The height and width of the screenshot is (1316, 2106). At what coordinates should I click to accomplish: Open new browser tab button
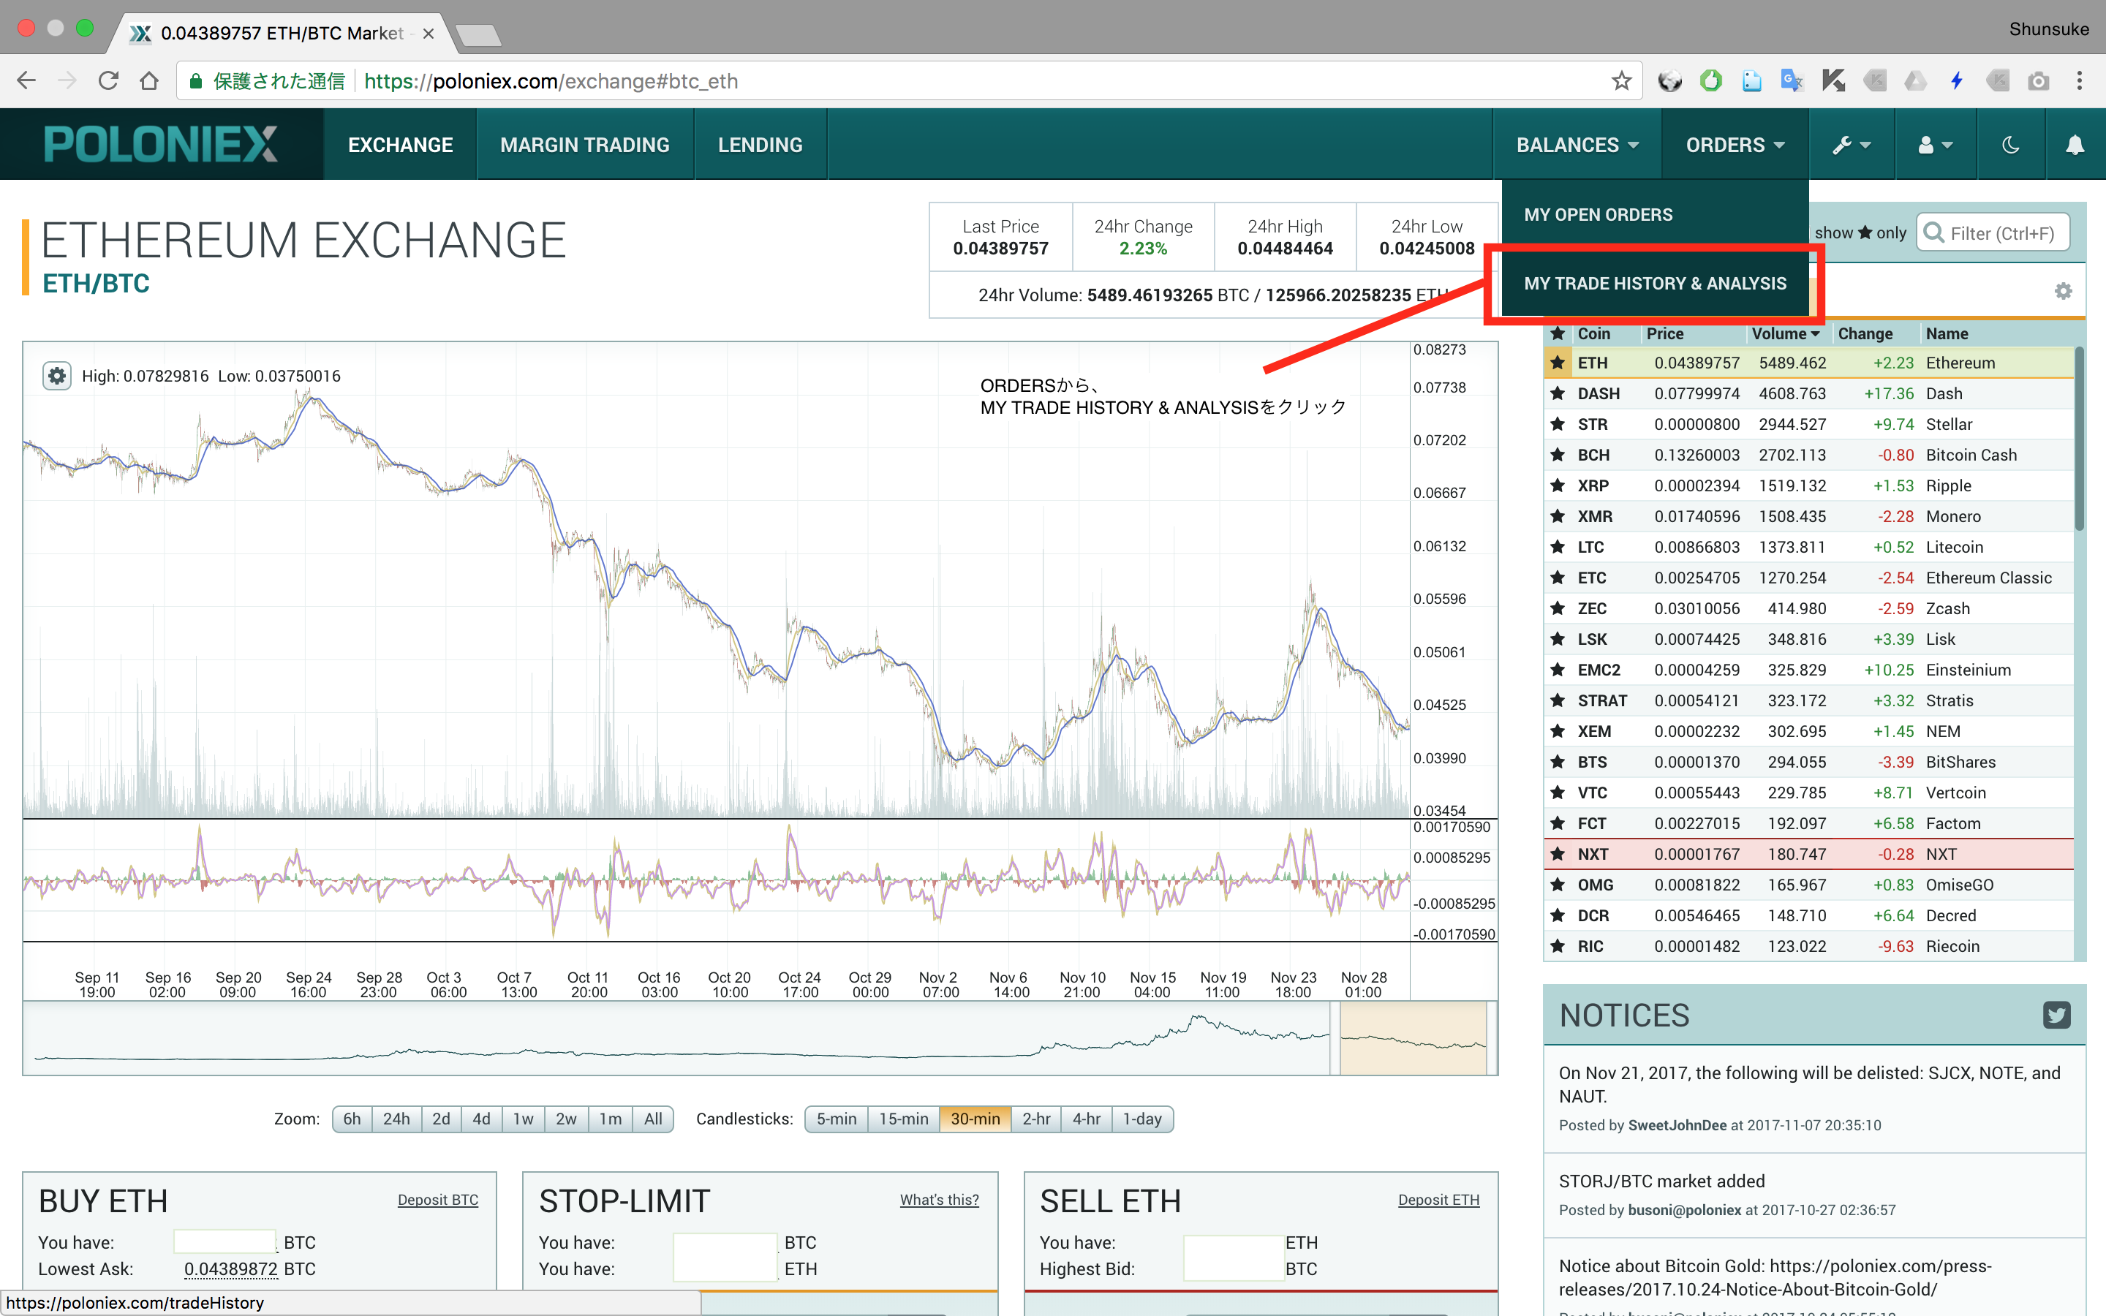478,35
